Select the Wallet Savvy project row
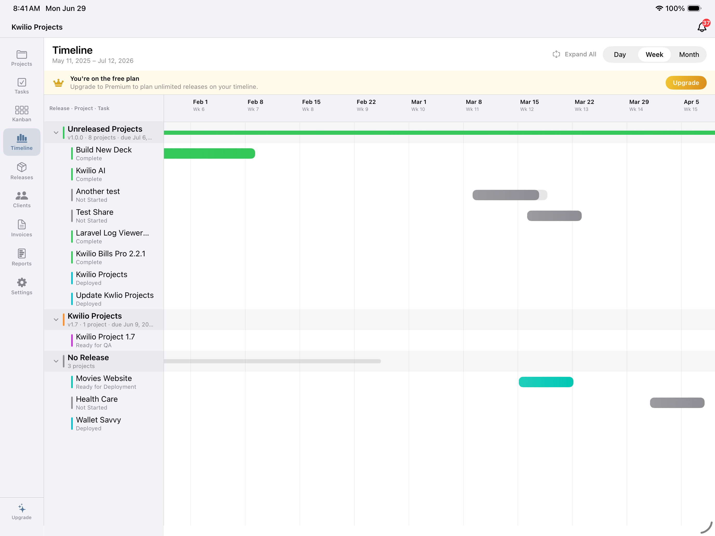 coord(104,424)
